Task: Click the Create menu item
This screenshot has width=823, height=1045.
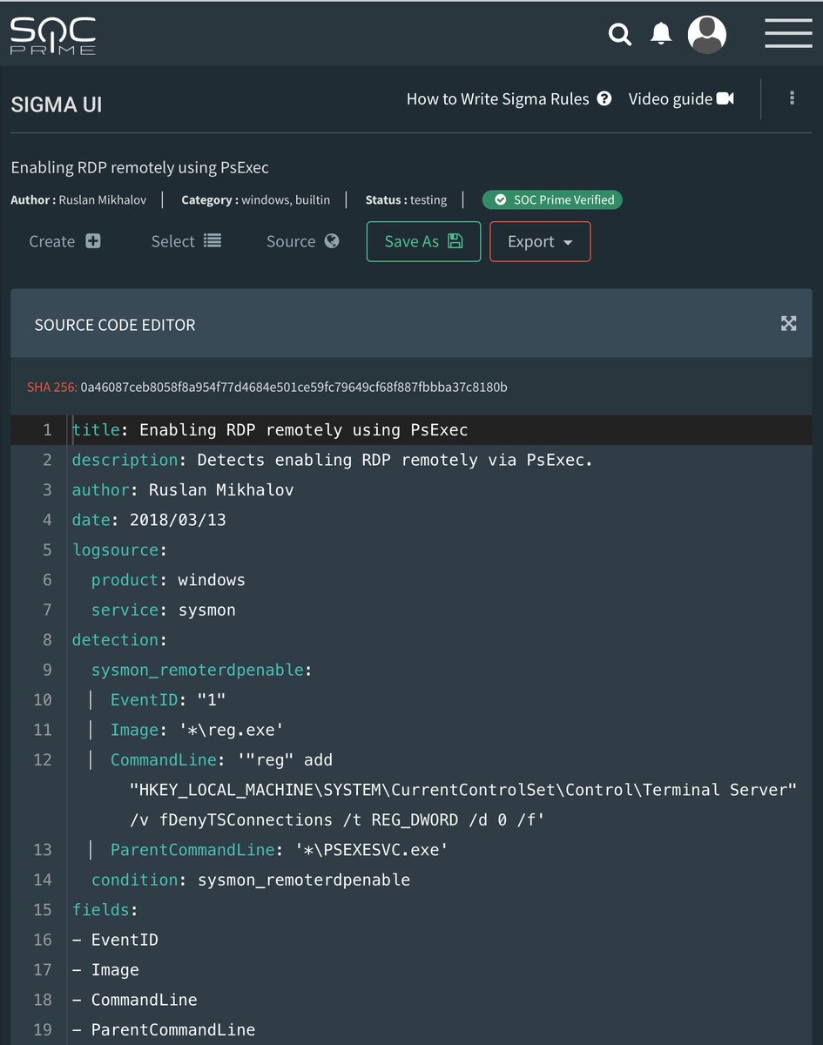Action: [65, 241]
